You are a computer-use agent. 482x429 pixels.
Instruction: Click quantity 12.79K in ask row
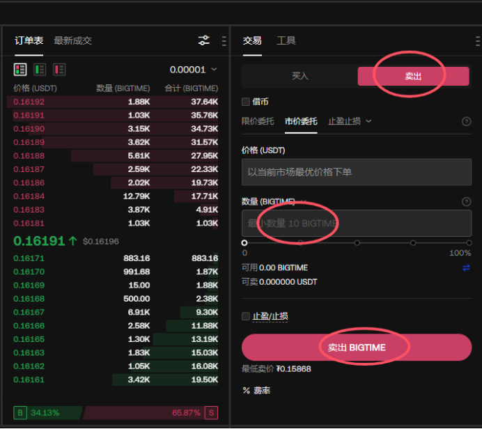[x=137, y=196]
